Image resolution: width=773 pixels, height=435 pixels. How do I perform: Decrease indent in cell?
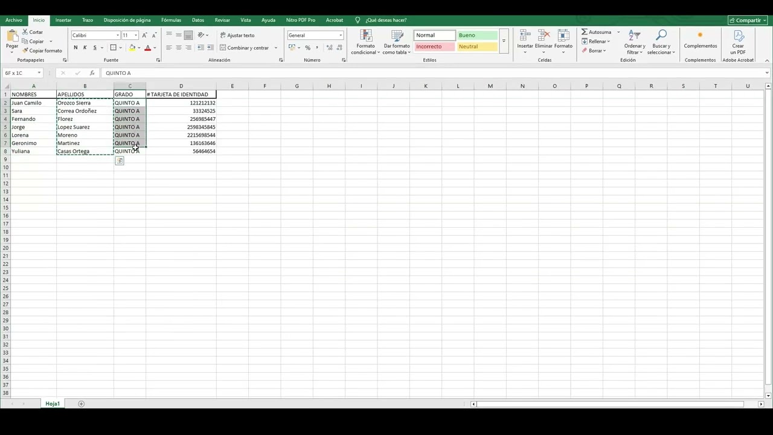click(x=200, y=48)
